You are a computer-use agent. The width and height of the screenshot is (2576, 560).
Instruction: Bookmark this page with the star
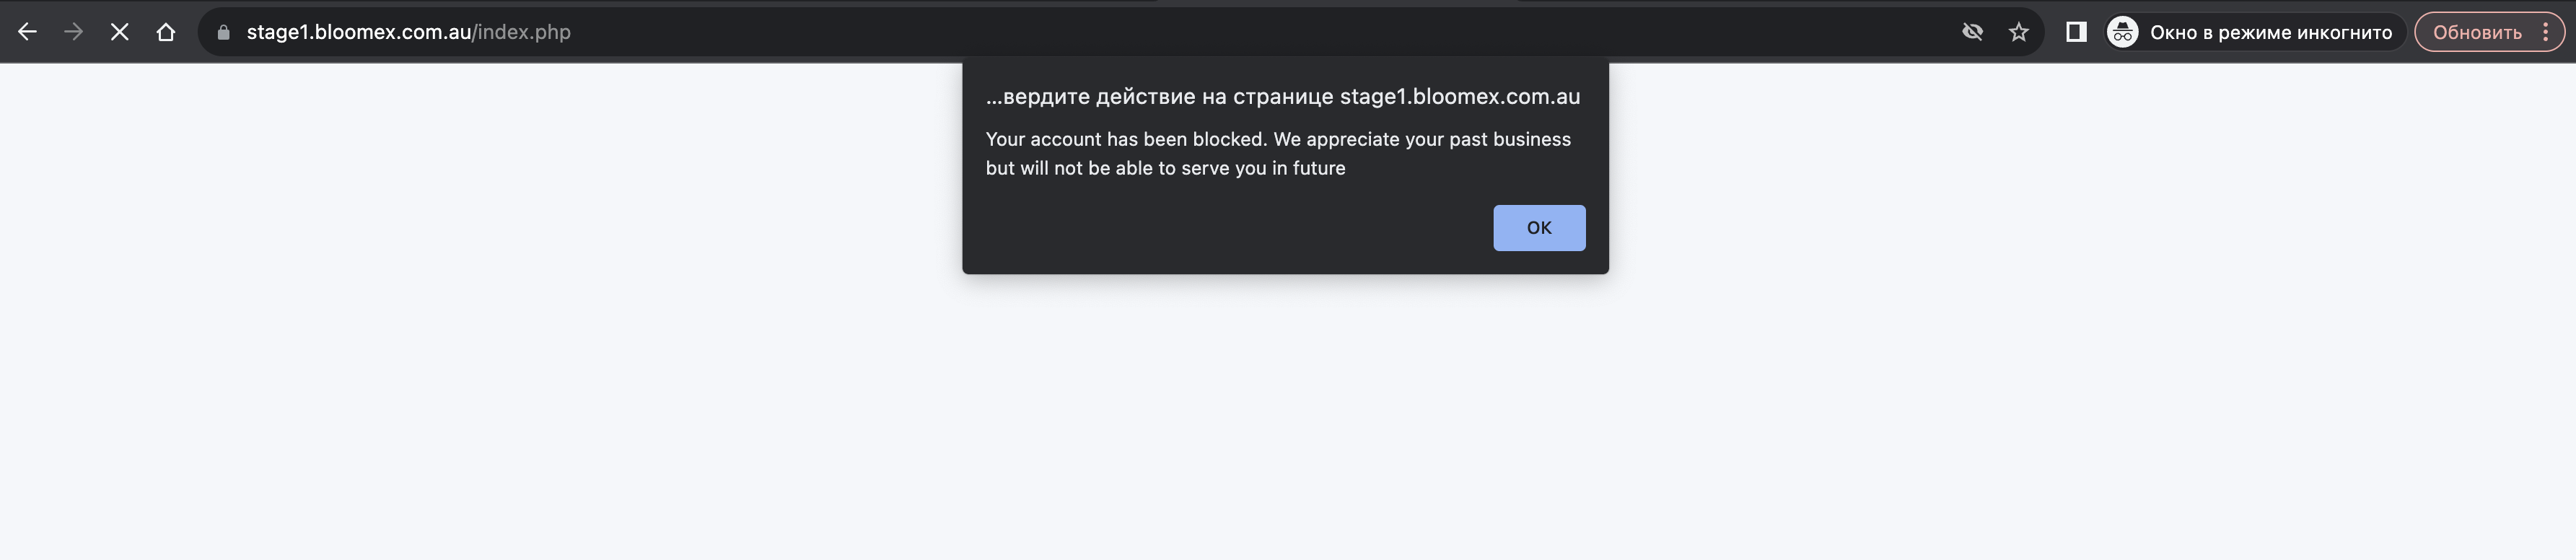(x=2019, y=32)
